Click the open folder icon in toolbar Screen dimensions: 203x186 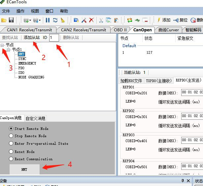coord(4,20)
